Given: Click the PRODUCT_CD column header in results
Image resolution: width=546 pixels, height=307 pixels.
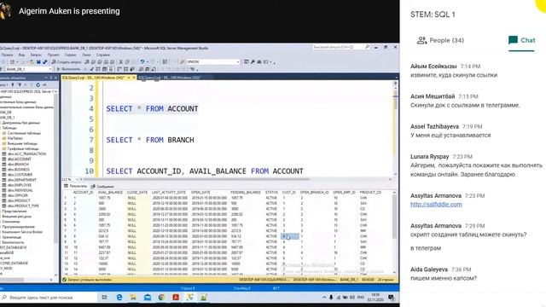Looking at the screenshot, I should point(370,192).
